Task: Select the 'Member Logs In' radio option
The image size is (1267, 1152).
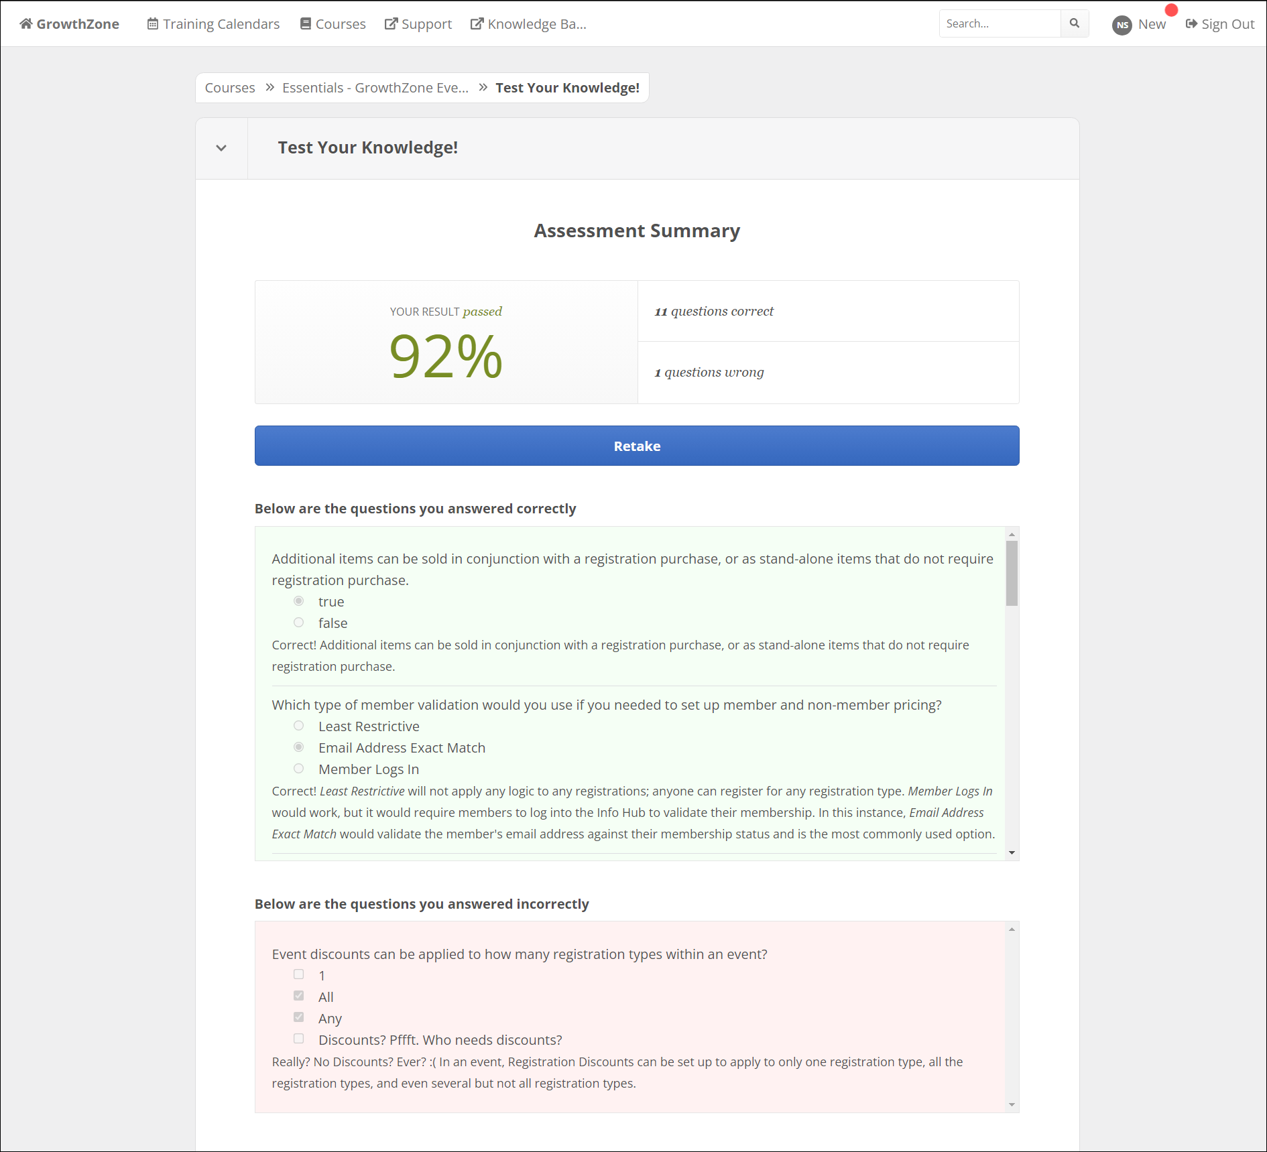Action: coord(299,769)
